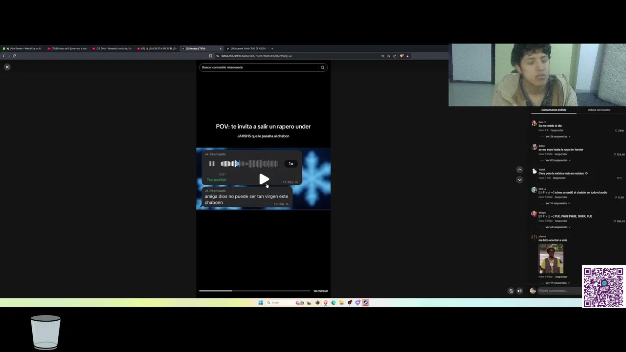
Task: Reply to luna's comment
Action: [x=561, y=198]
